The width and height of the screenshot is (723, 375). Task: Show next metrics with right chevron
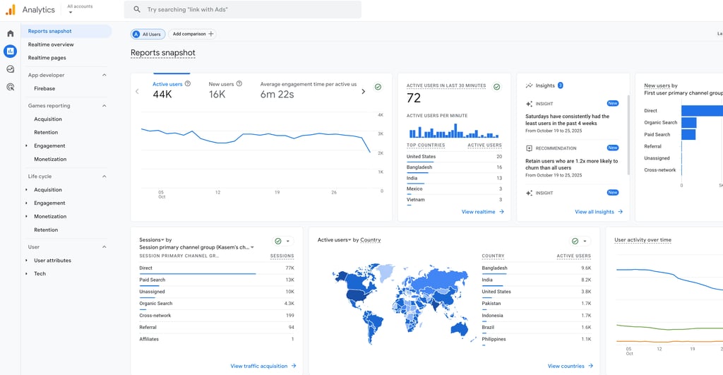click(x=364, y=91)
